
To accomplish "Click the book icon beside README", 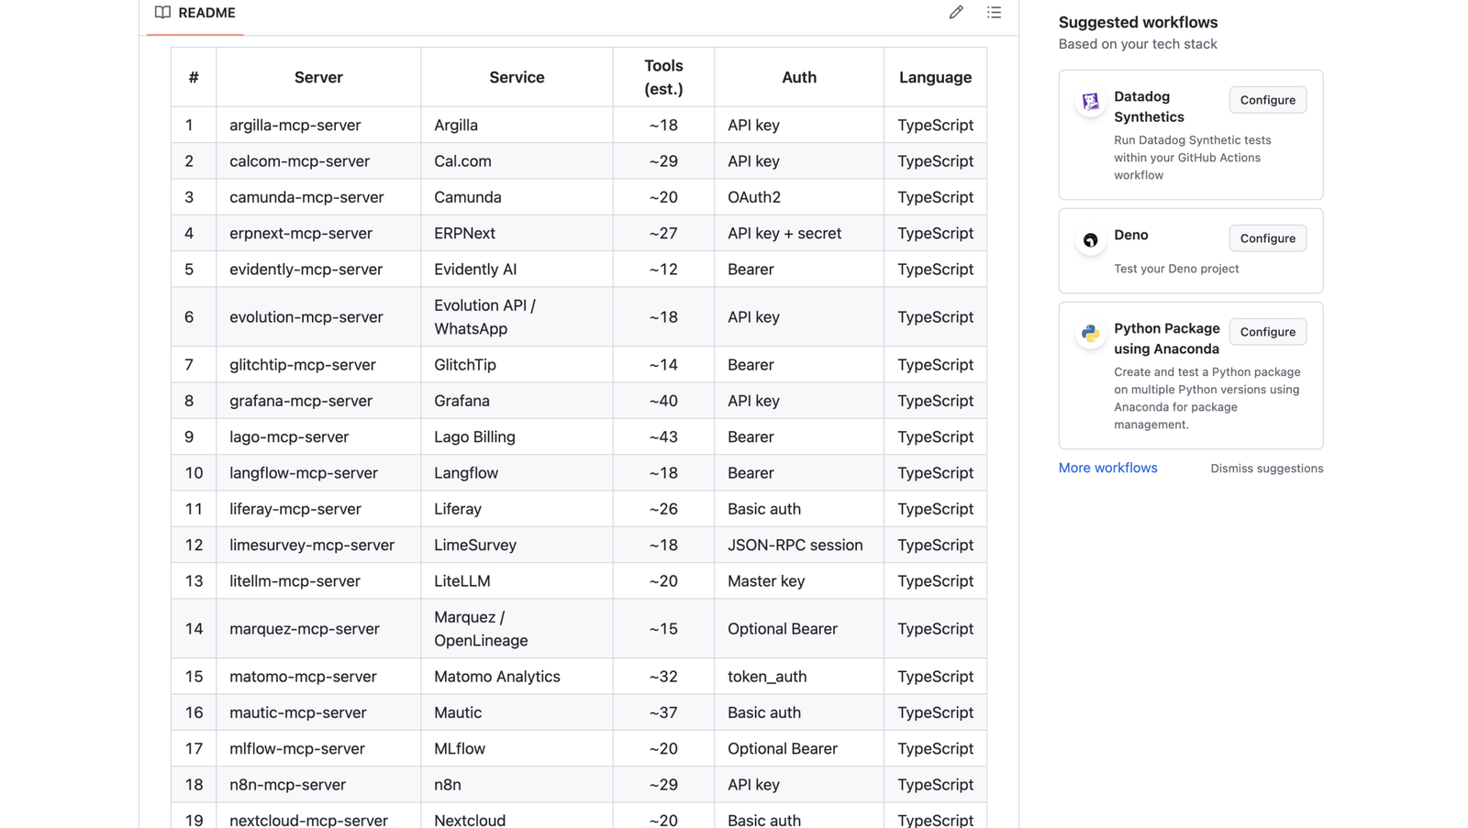I will (x=161, y=12).
